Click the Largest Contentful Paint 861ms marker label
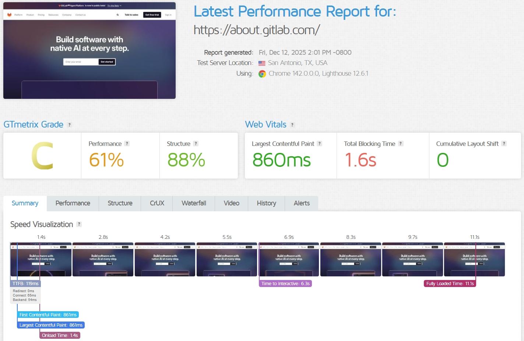 click(51, 325)
